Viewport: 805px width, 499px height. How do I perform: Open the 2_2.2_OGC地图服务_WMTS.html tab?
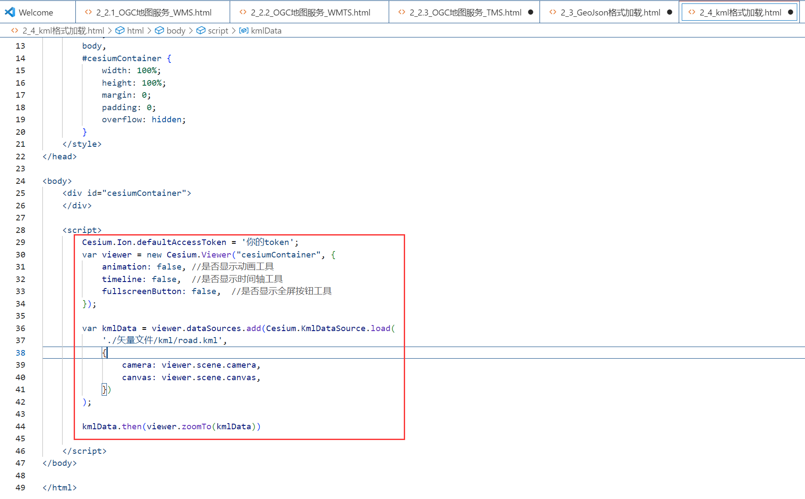tap(310, 12)
